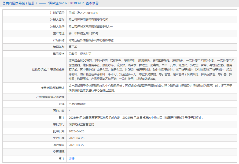Image resolution: width=239 pixels, height=164 pixels.
Task: Click the 产品储存条件及有效期 label
Action: pyautogui.click(x=50, y=97)
